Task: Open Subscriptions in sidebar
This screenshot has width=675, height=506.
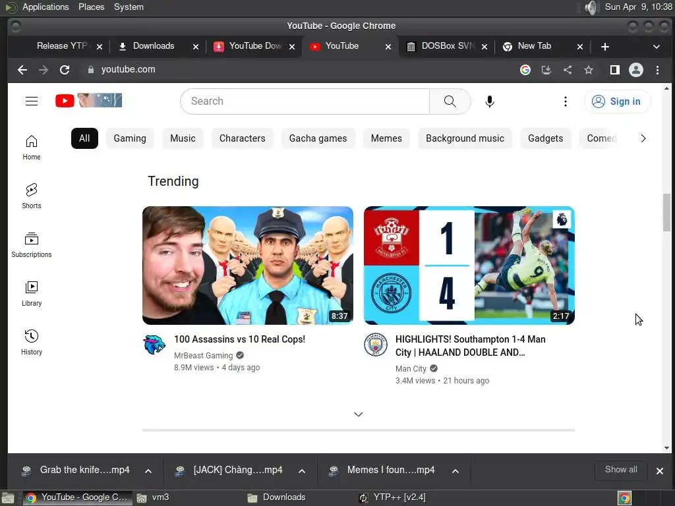Action: click(x=32, y=245)
